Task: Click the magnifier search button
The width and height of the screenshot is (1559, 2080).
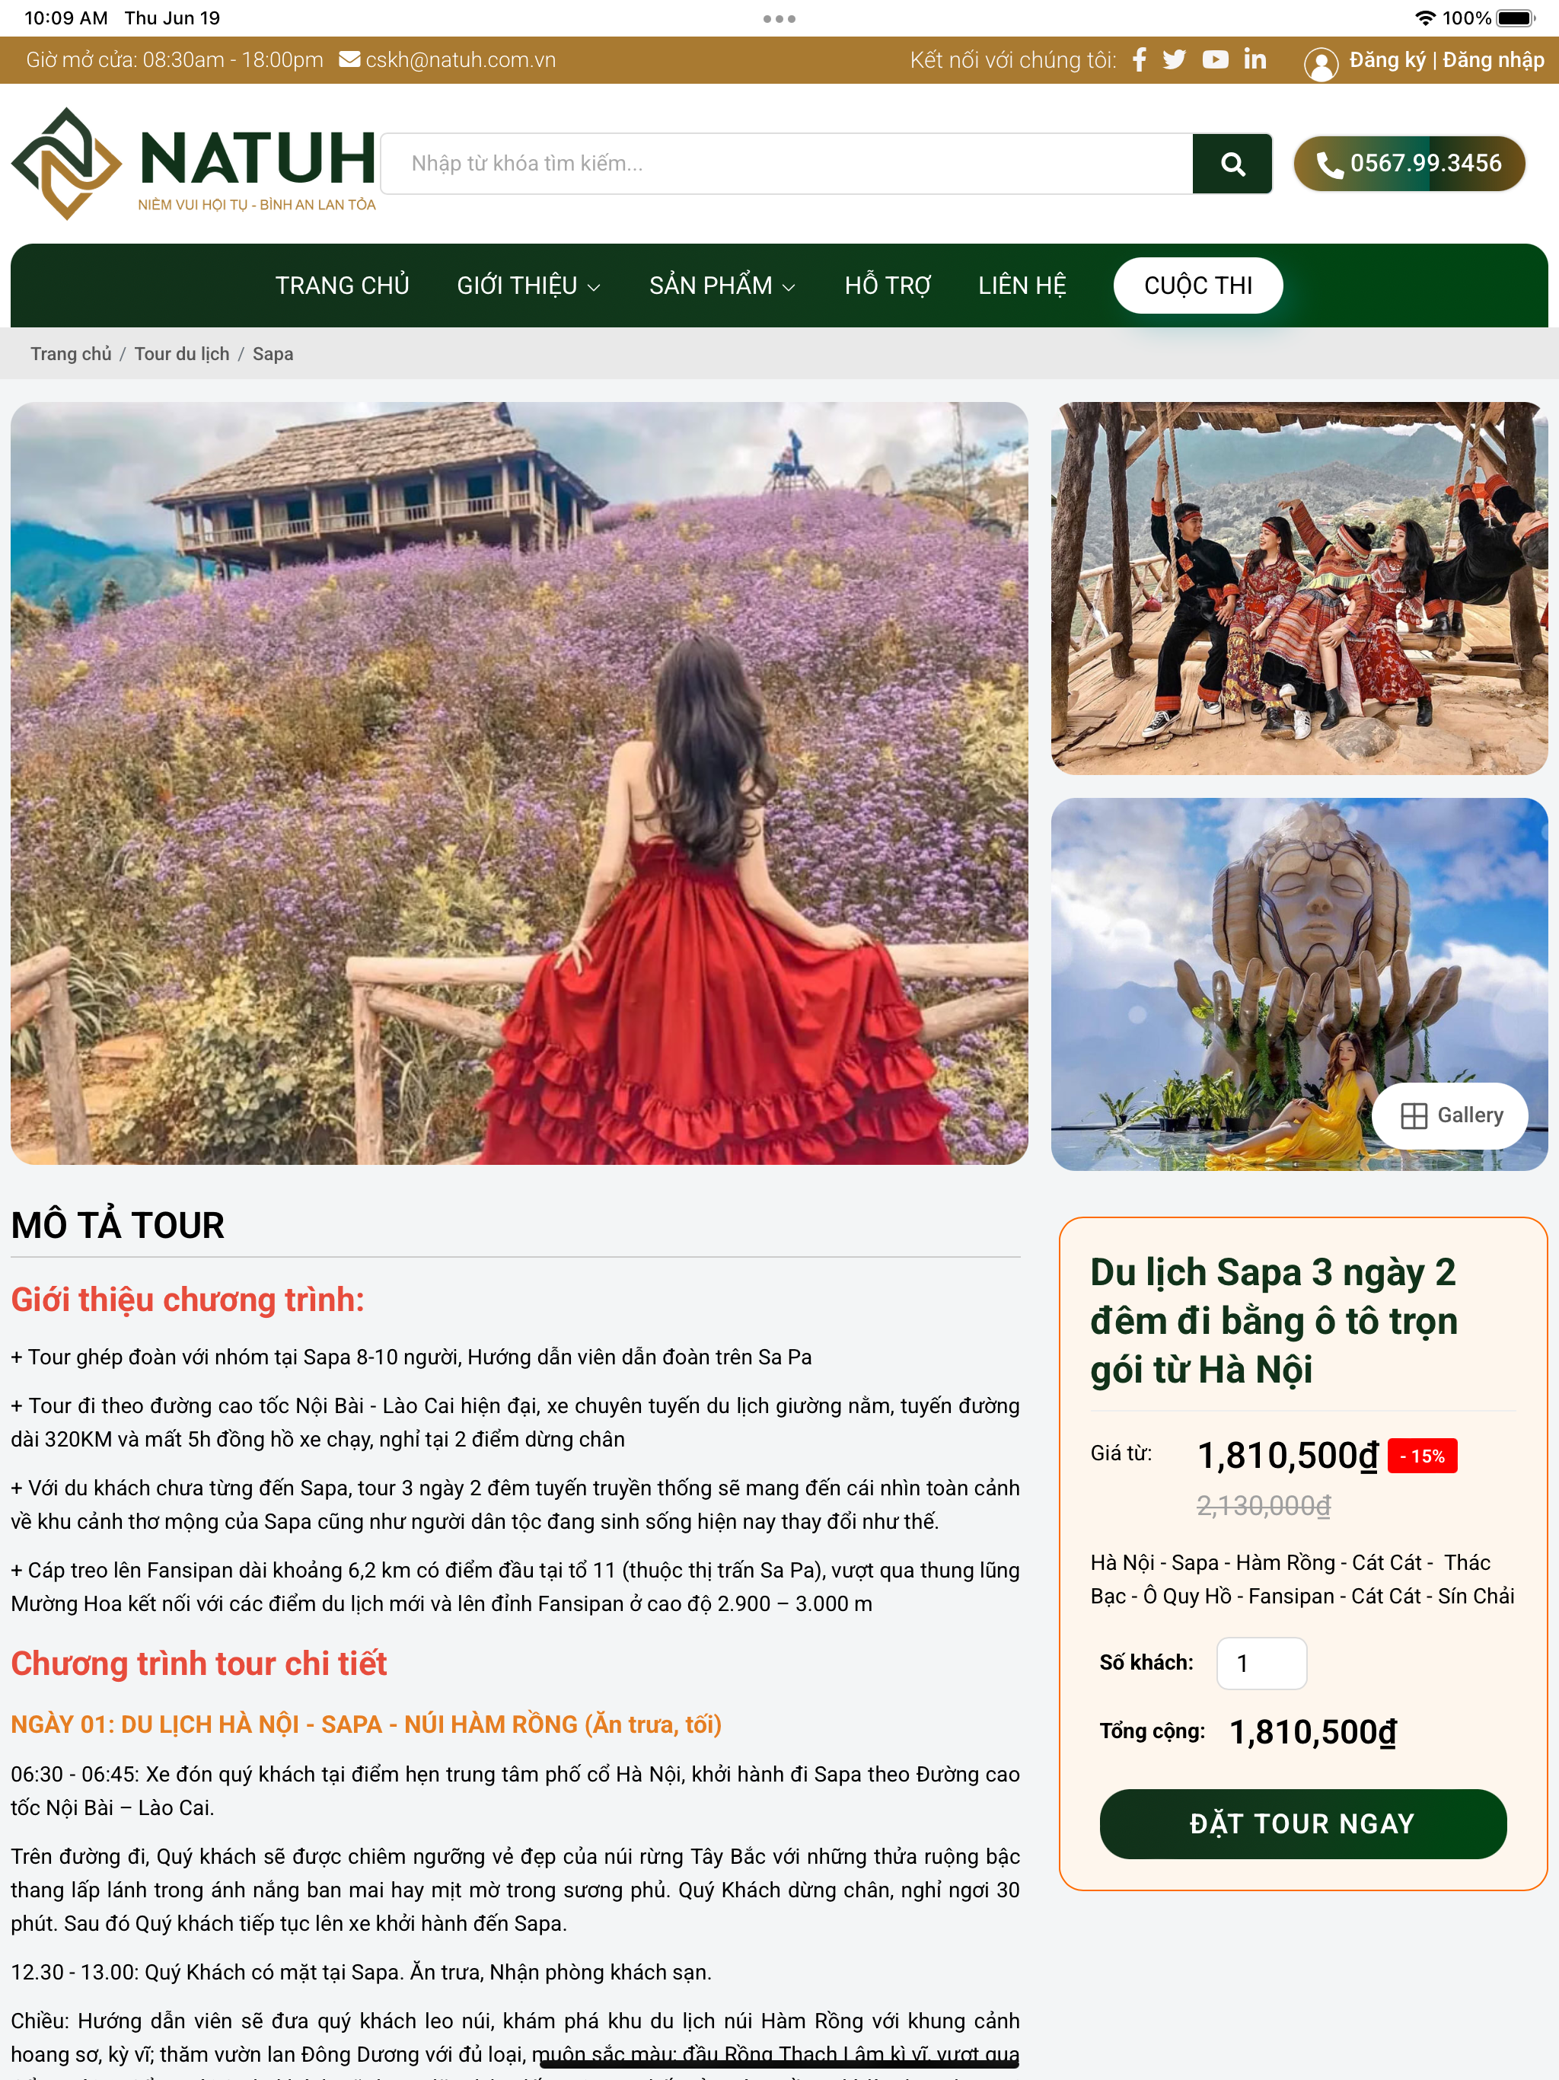Action: 1232,164
